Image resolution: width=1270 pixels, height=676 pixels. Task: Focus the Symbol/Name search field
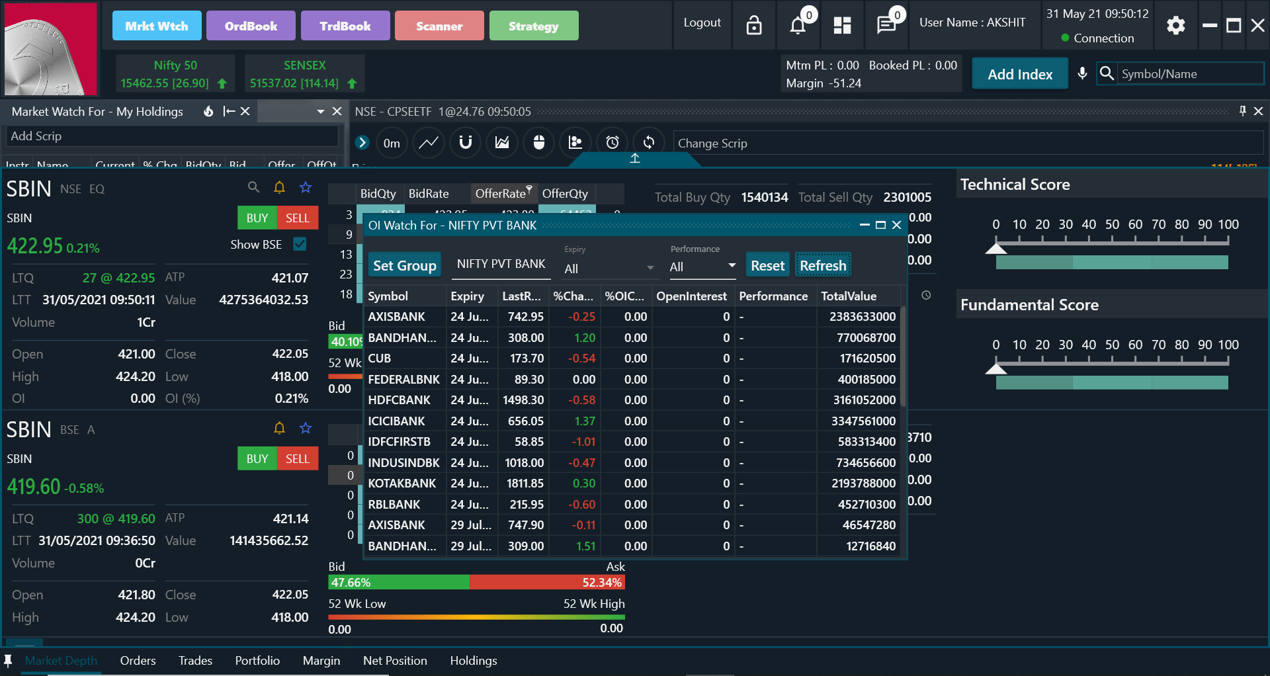pyautogui.click(x=1191, y=73)
